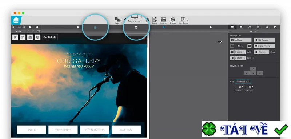This screenshot has height=139, width=291.
Task: Toggle the Show Guides icon
Action: (x=183, y=20)
